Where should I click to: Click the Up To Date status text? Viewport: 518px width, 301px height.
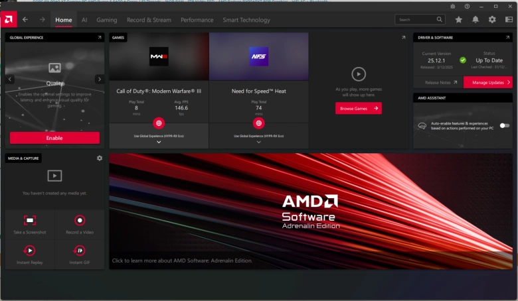(489, 60)
